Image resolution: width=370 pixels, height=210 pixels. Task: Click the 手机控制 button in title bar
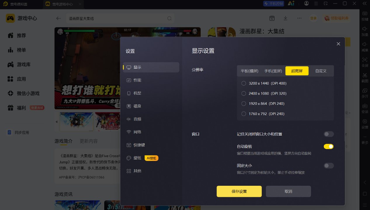(274, 4)
